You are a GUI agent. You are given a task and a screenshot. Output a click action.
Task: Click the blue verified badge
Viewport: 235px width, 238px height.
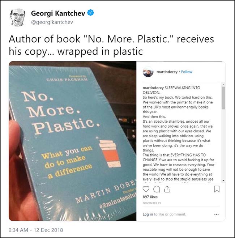pyautogui.click(x=90, y=13)
